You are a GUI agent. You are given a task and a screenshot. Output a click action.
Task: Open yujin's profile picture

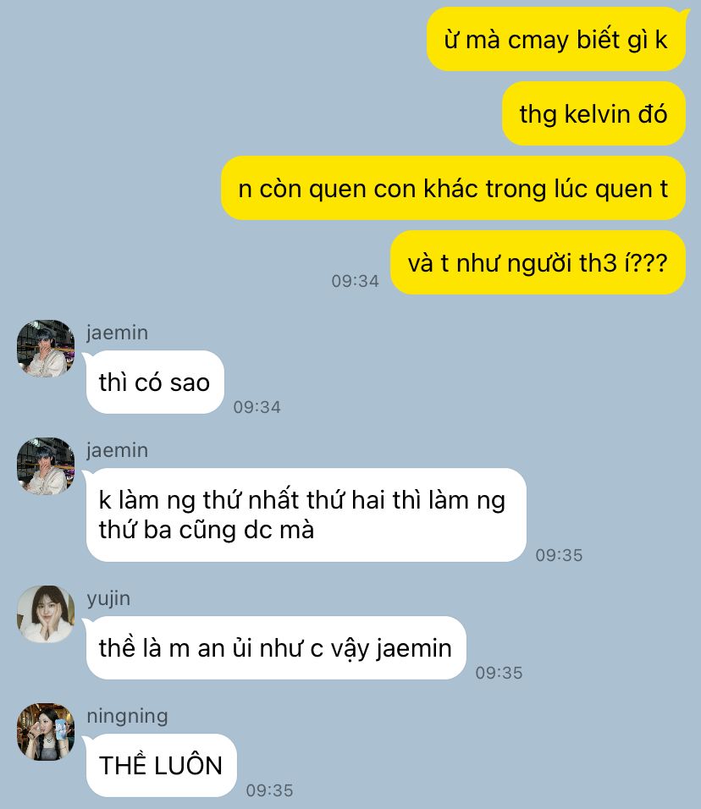point(46,614)
